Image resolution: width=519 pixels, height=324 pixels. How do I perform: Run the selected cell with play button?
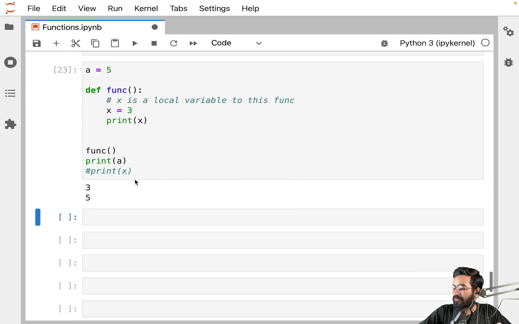point(135,43)
